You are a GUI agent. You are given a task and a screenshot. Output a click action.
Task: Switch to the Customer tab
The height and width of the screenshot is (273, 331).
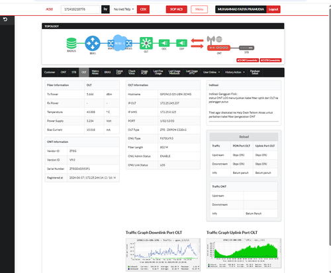[x=50, y=72]
